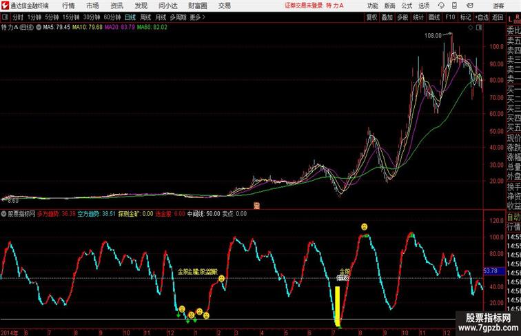Click the round settings icon after 特力A(日线)
The image size is (521, 336).
[x=39, y=28]
